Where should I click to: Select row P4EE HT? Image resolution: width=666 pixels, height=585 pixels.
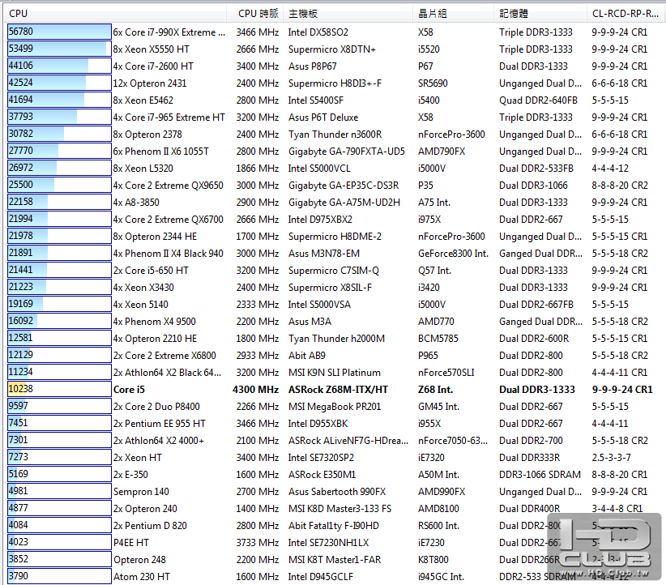pos(335,542)
